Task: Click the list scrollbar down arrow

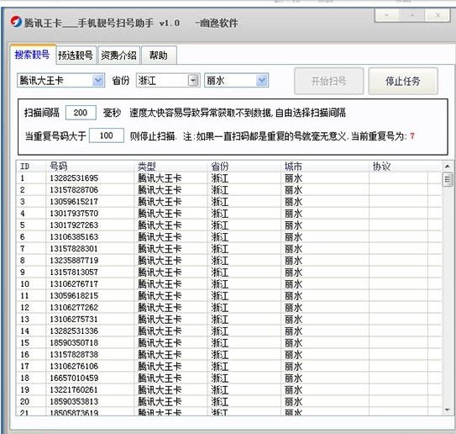Action: coord(448,410)
